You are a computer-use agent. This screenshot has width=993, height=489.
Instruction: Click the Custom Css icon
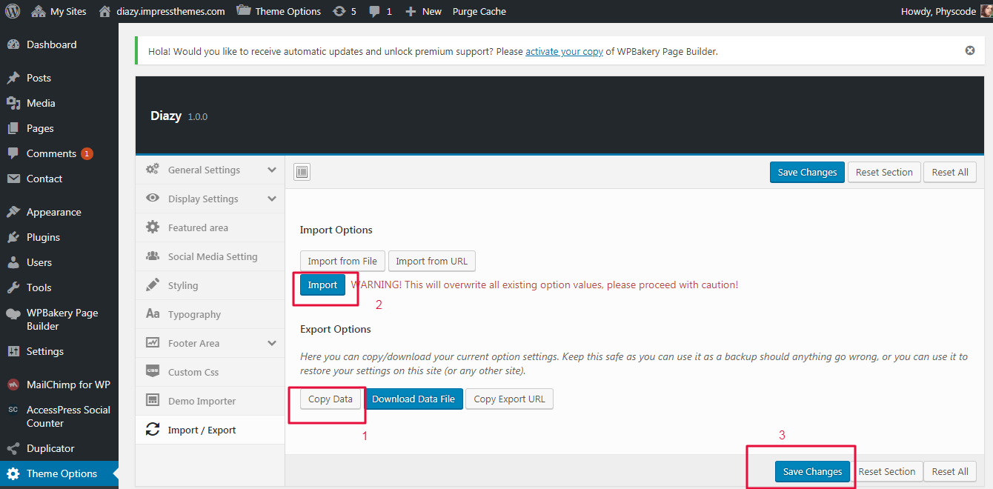coord(153,372)
